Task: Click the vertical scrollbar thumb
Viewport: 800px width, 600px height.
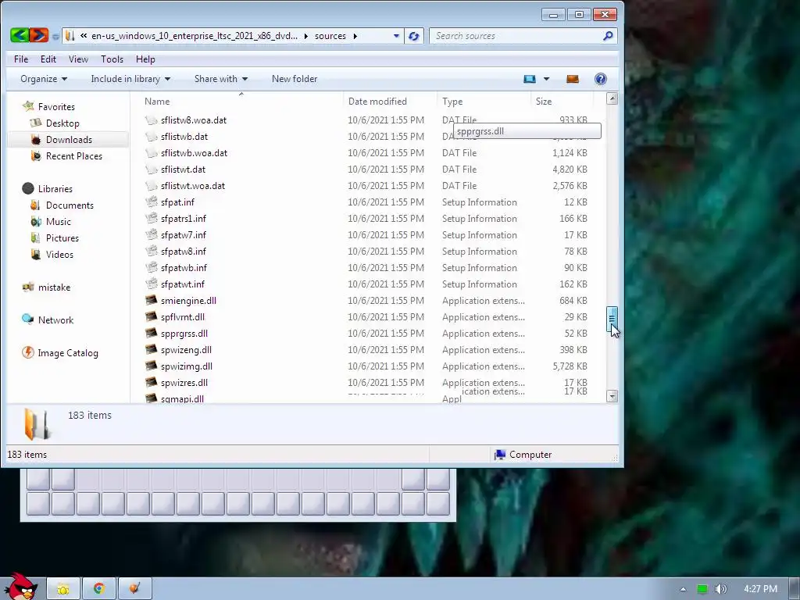Action: point(612,320)
